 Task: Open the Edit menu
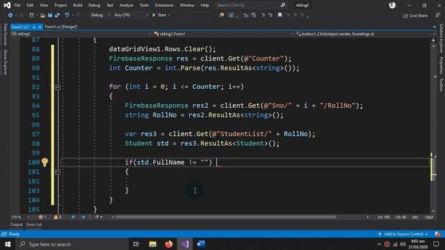pos(30,5)
